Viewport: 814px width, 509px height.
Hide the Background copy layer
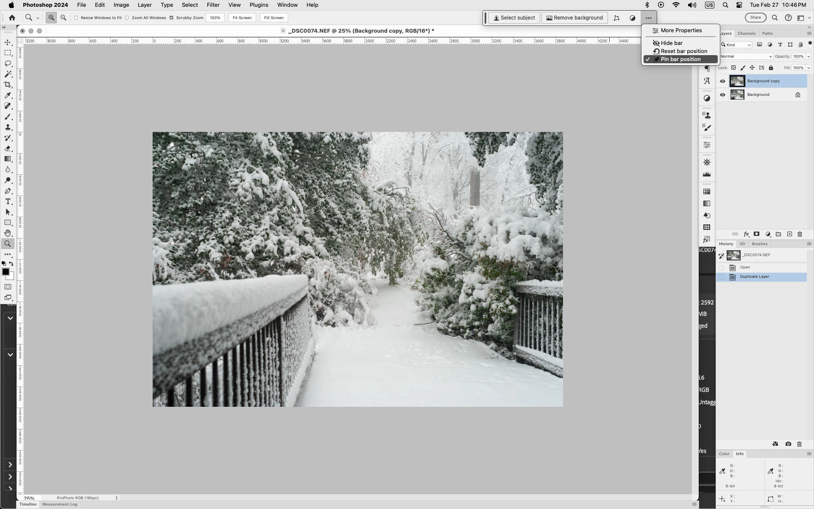tap(722, 81)
